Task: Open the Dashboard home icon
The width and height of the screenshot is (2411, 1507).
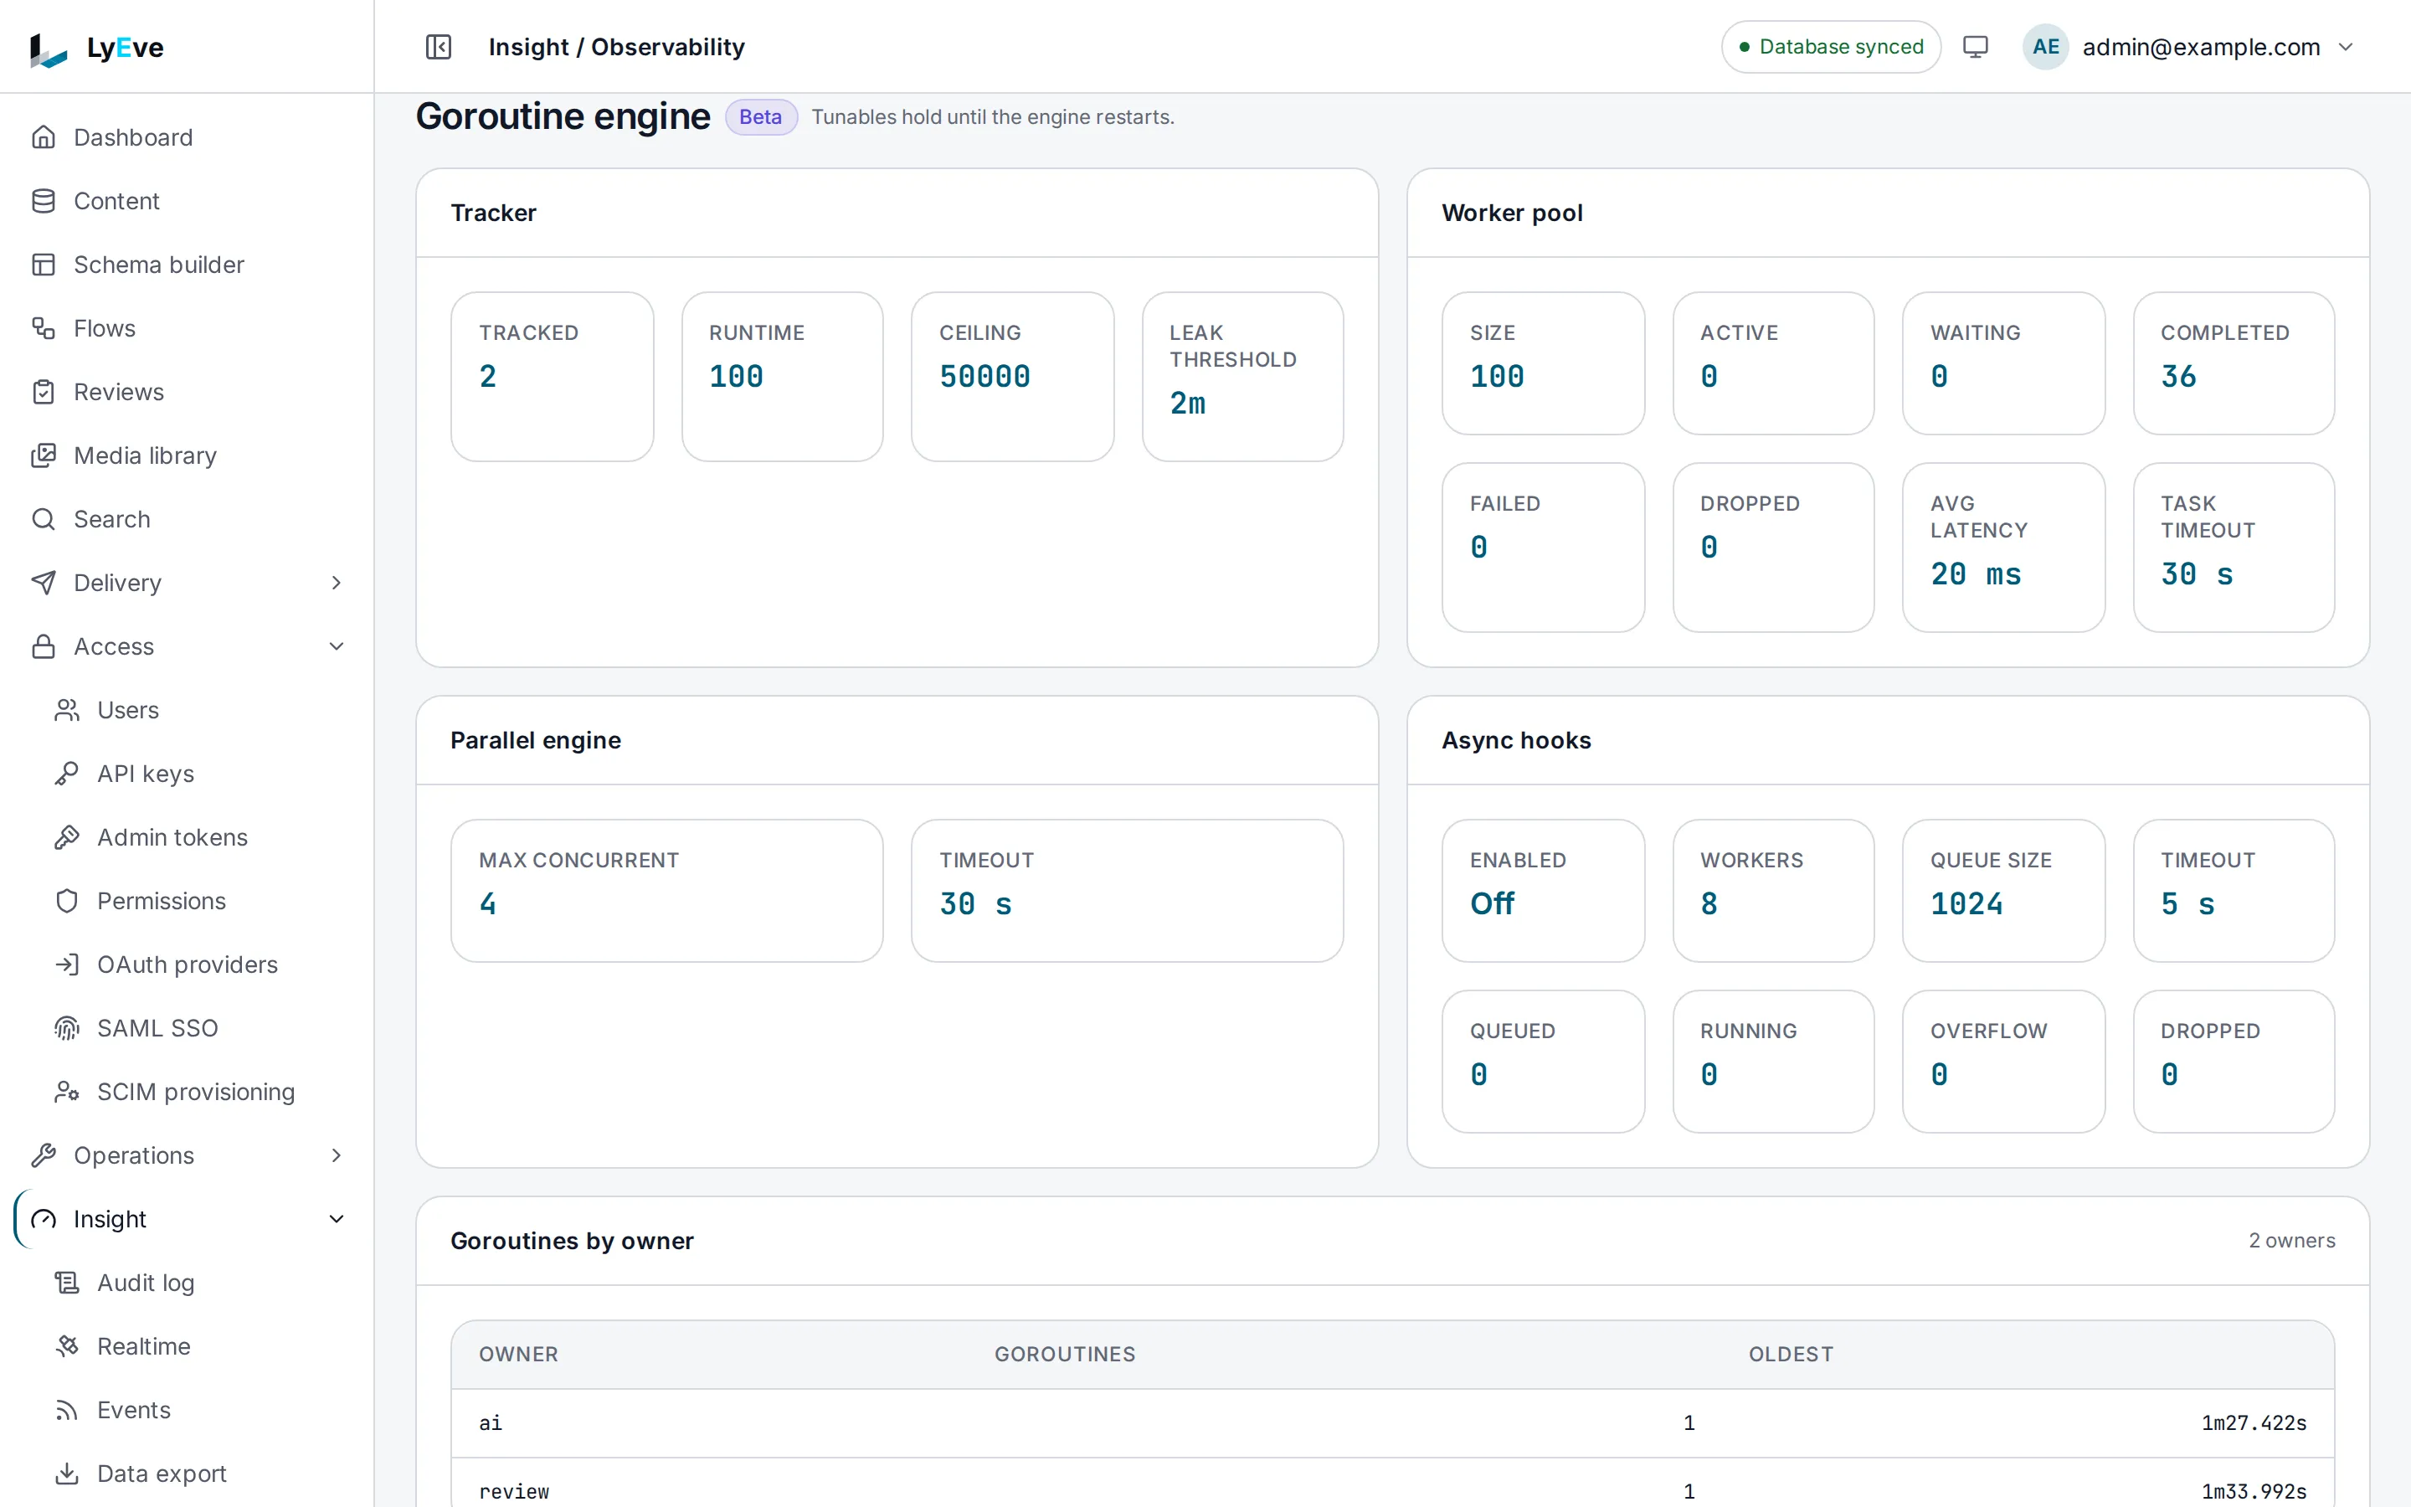Action: coord(44,136)
